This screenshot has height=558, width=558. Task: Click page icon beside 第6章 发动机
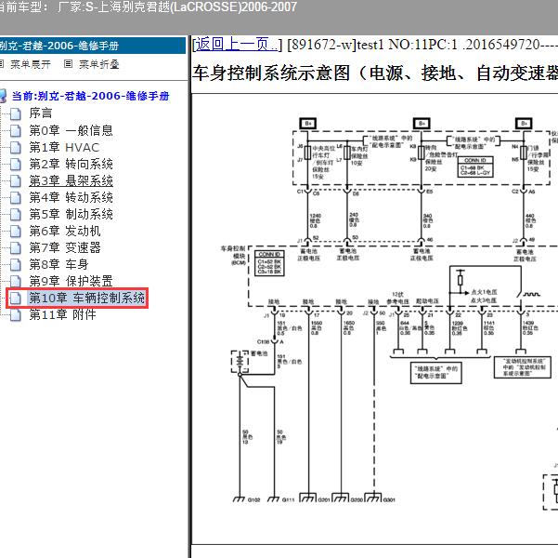click(x=15, y=231)
